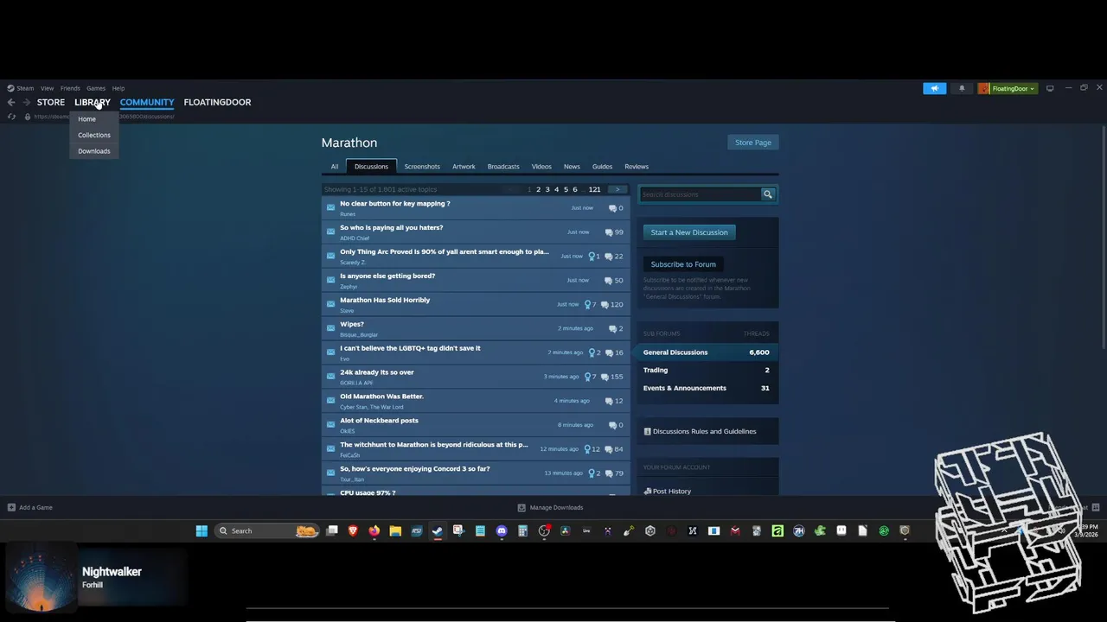This screenshot has width=1107, height=622.
Task: Open the Windows Start menu
Action: pos(202,530)
